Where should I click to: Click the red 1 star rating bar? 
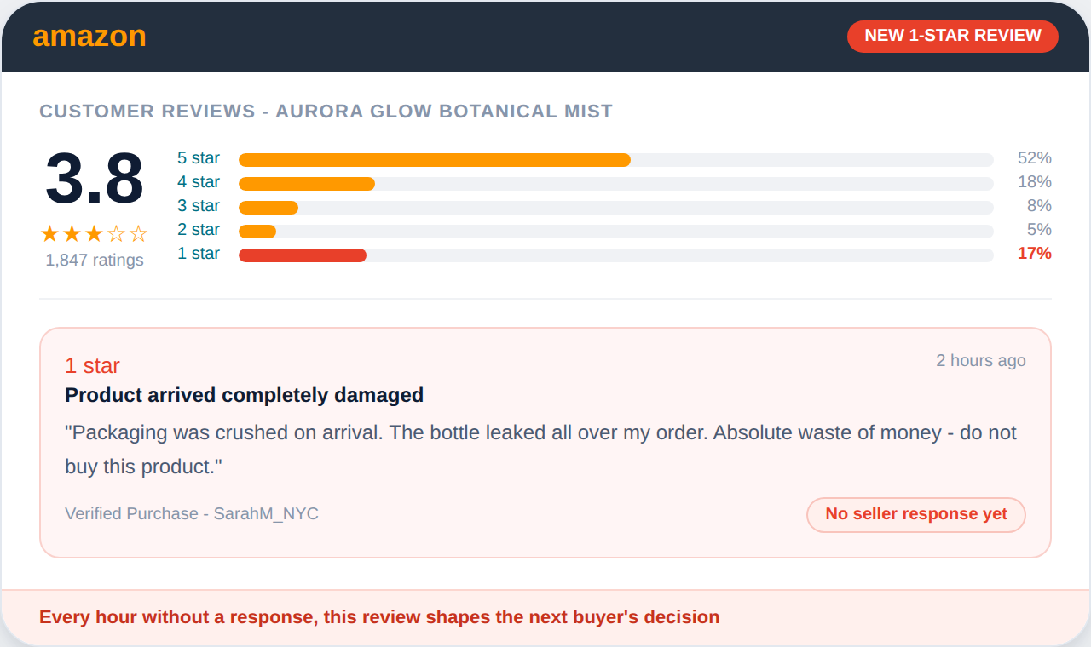coord(303,255)
